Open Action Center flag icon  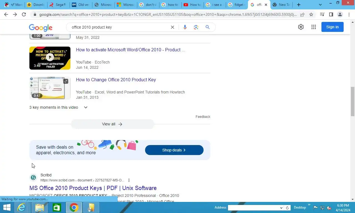(x=316, y=208)
